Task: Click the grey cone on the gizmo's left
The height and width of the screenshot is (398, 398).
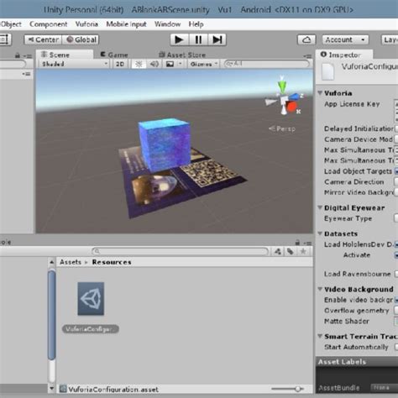Action: 270,102
